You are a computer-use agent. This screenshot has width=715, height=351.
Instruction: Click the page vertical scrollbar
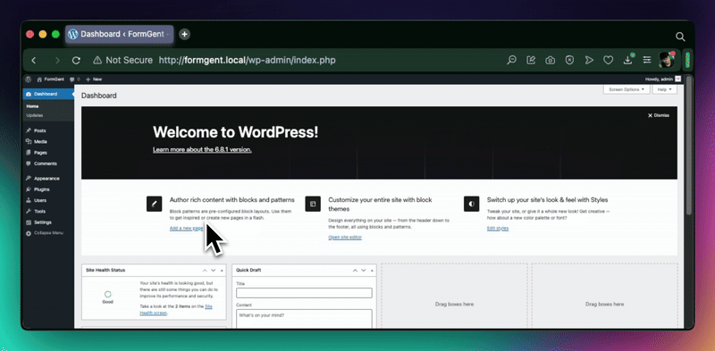689,145
